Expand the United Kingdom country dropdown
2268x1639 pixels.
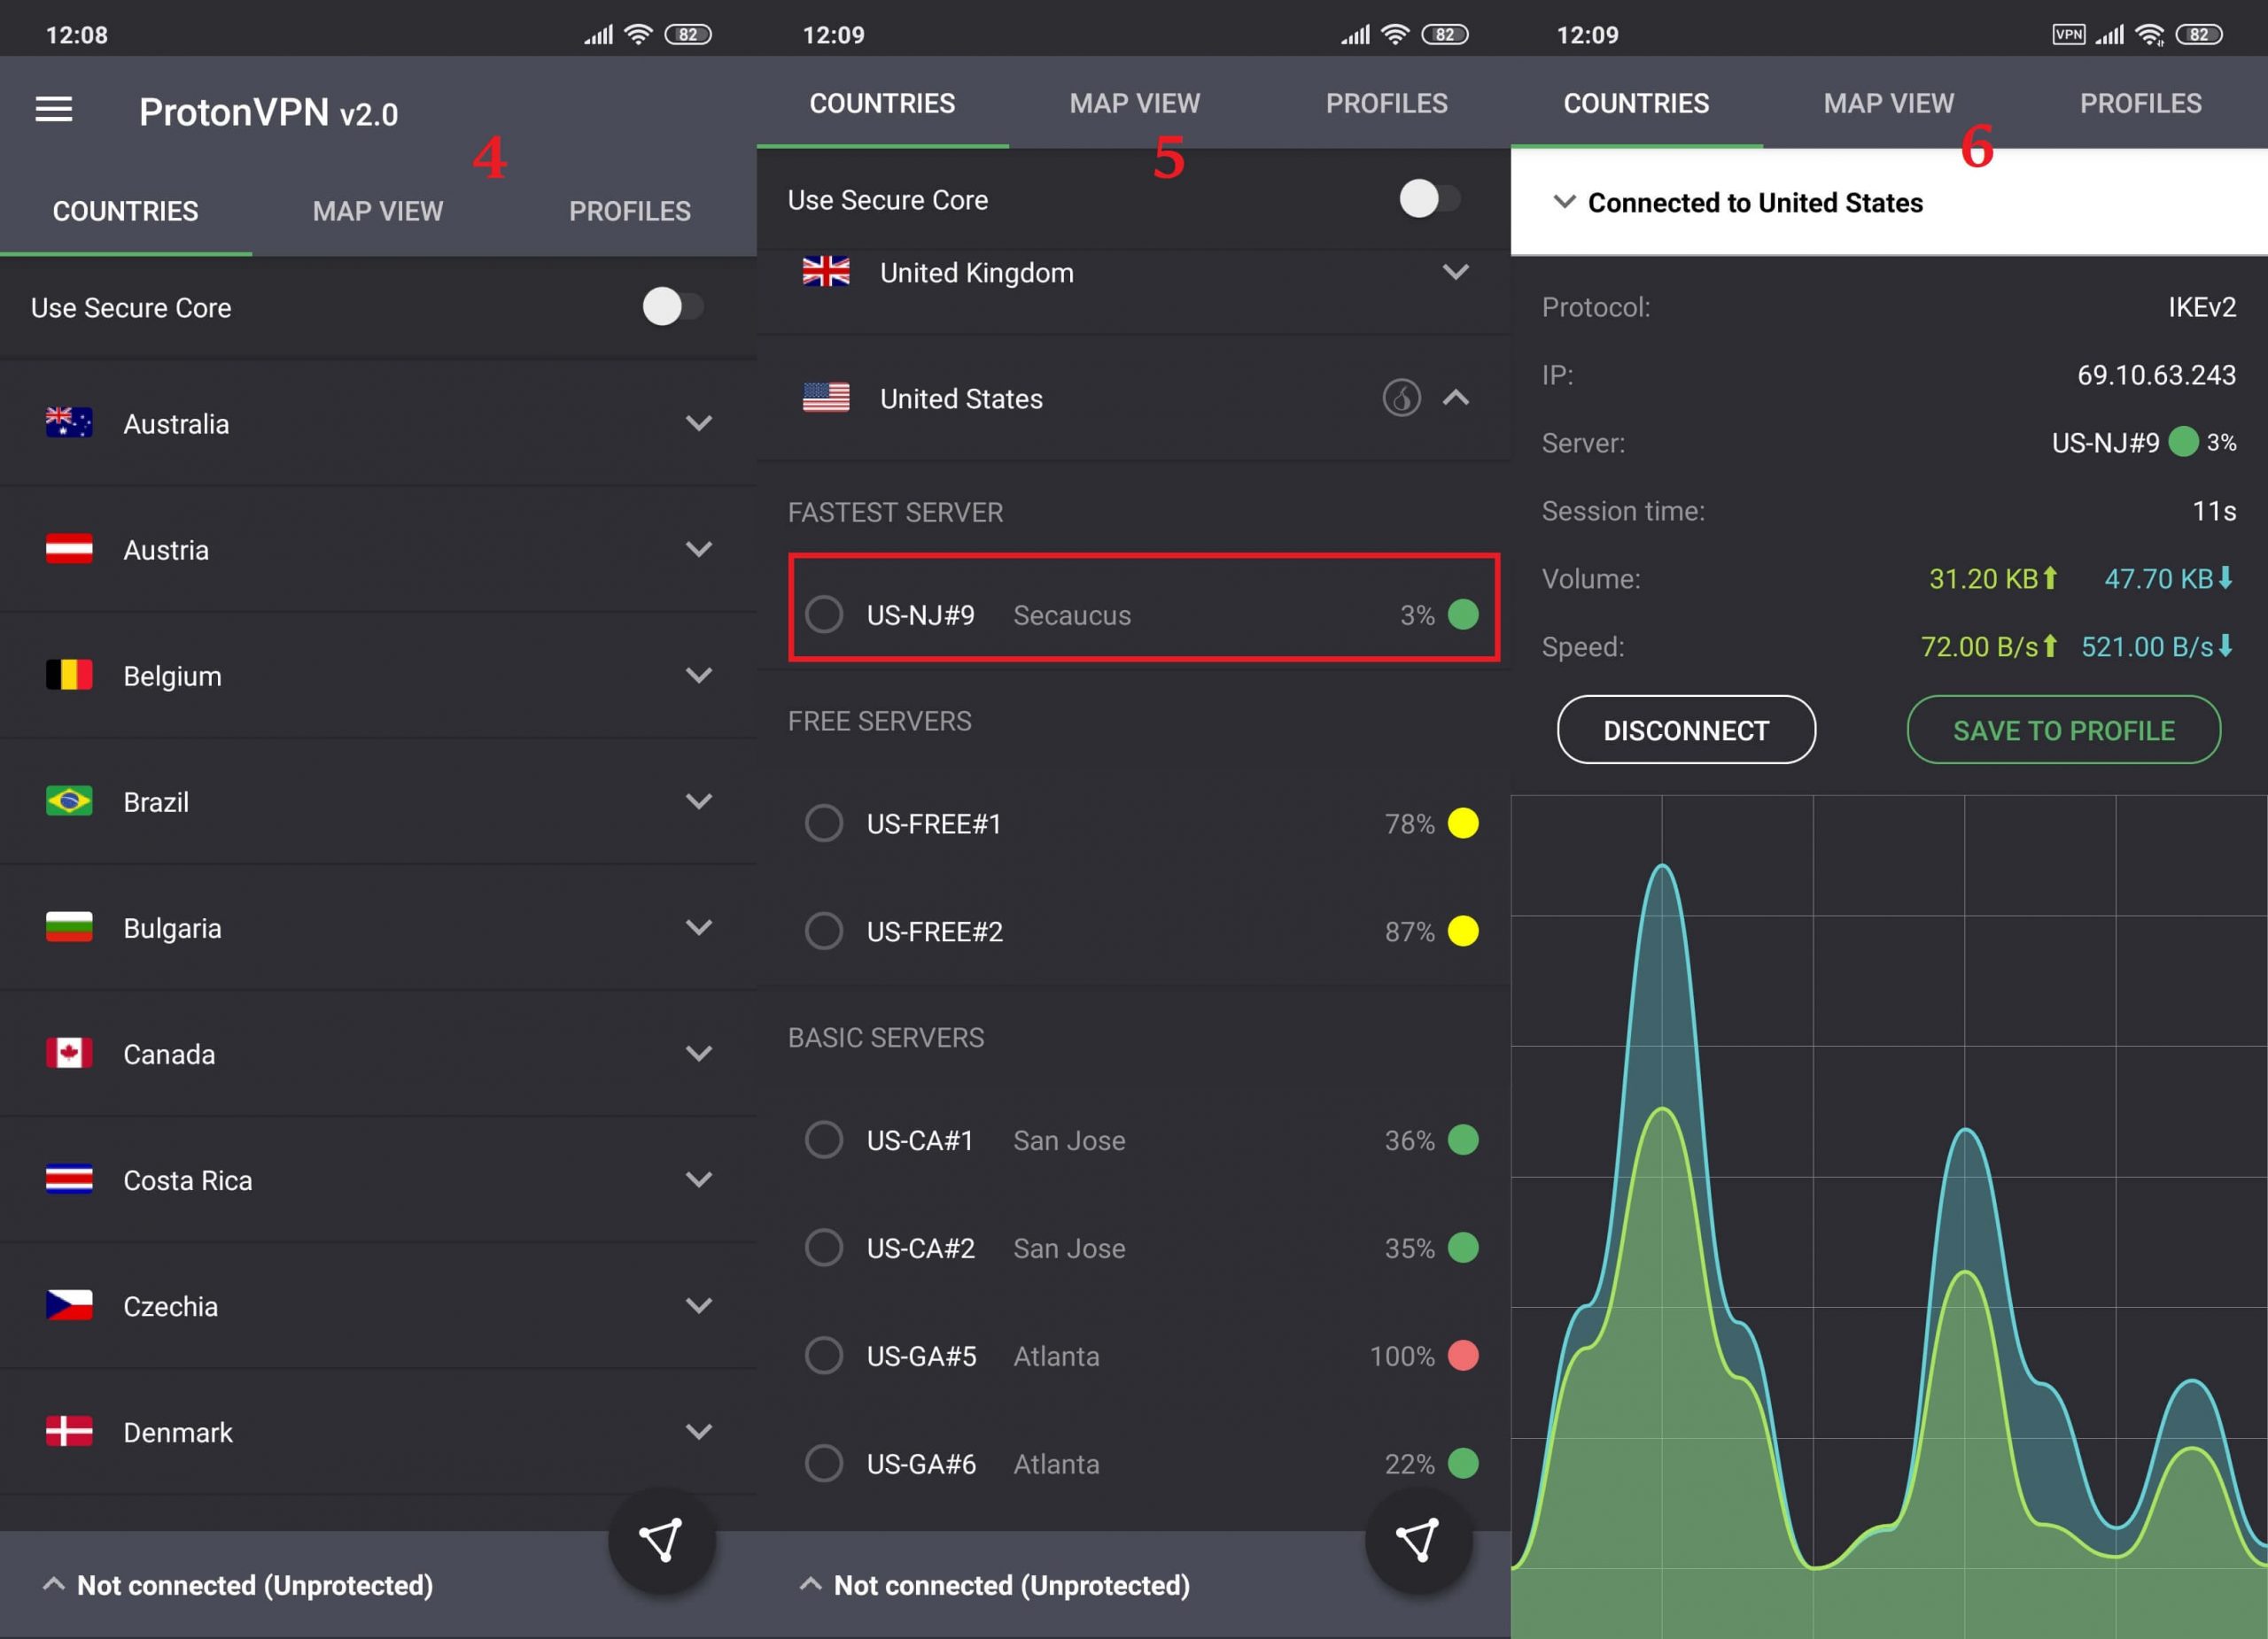click(x=1458, y=273)
